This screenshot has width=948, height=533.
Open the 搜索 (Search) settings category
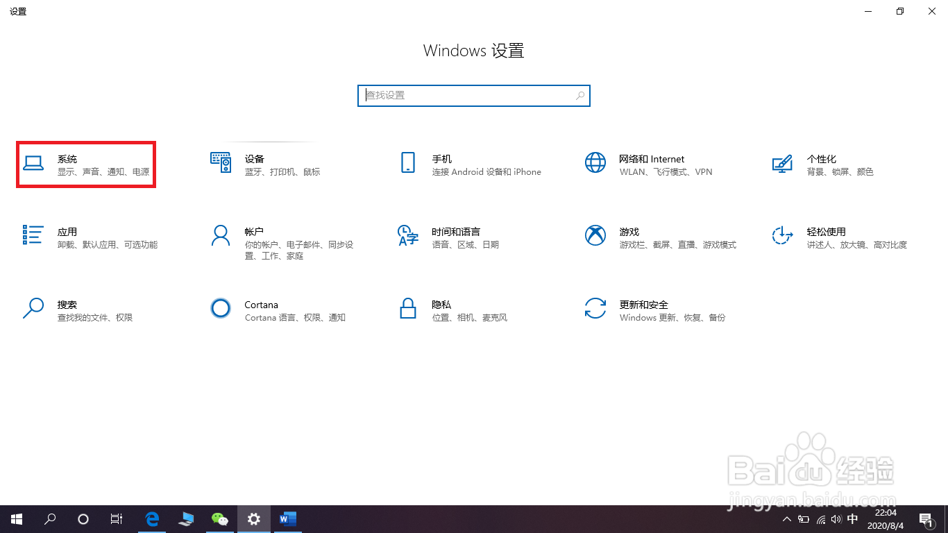pyautogui.click(x=76, y=310)
